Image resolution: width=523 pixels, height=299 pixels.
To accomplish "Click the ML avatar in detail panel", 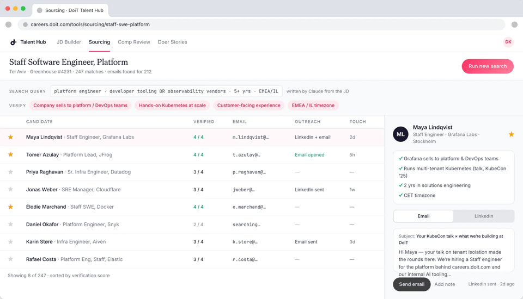I will pyautogui.click(x=400, y=134).
